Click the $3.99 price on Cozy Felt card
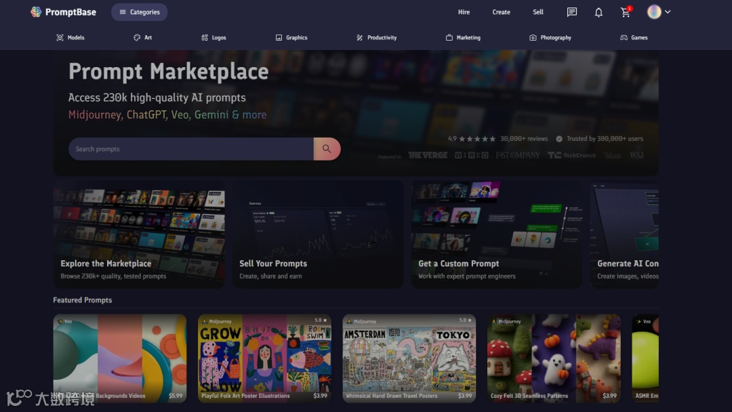Image resolution: width=732 pixels, height=412 pixels. (609, 396)
